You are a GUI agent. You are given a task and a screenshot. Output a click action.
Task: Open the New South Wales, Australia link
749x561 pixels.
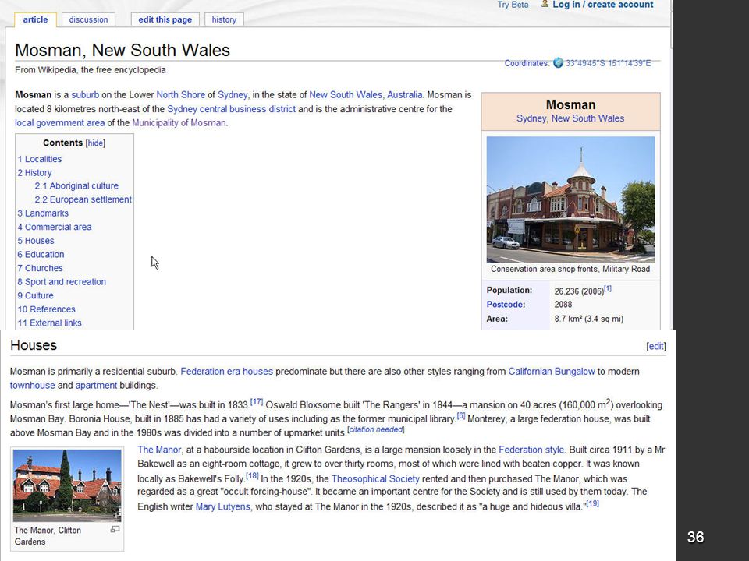pos(366,95)
